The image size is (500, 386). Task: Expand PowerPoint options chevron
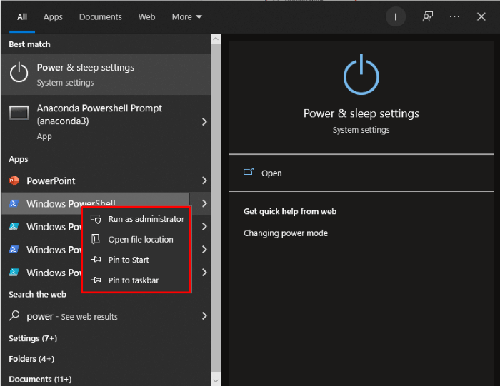(x=204, y=181)
